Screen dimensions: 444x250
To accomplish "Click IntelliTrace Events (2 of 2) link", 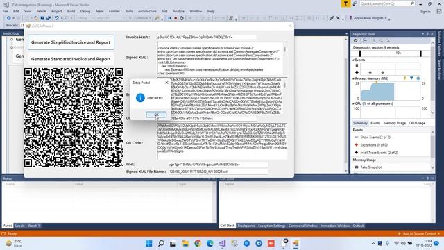I will click(x=379, y=153).
